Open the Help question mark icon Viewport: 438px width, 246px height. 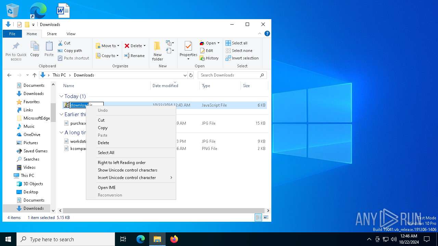point(267,33)
